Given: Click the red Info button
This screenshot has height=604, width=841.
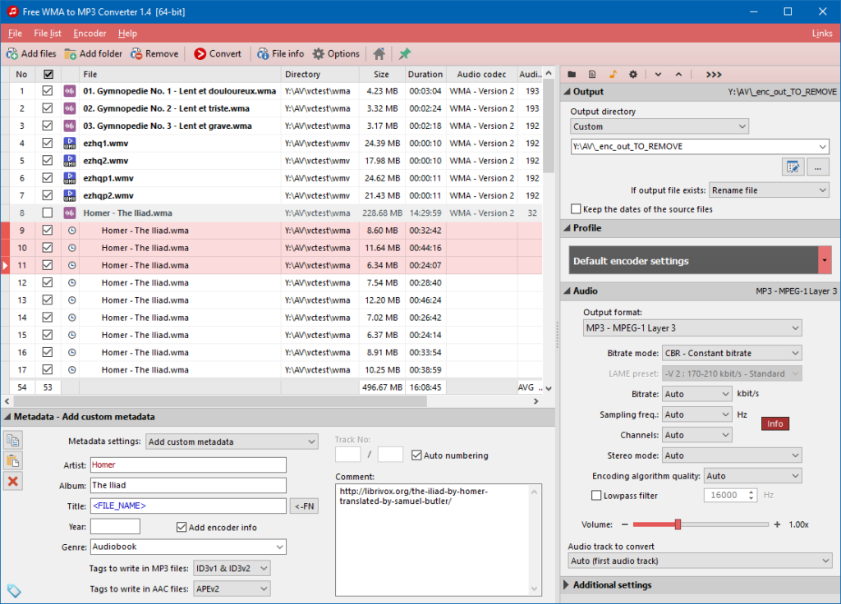Looking at the screenshot, I should (775, 424).
